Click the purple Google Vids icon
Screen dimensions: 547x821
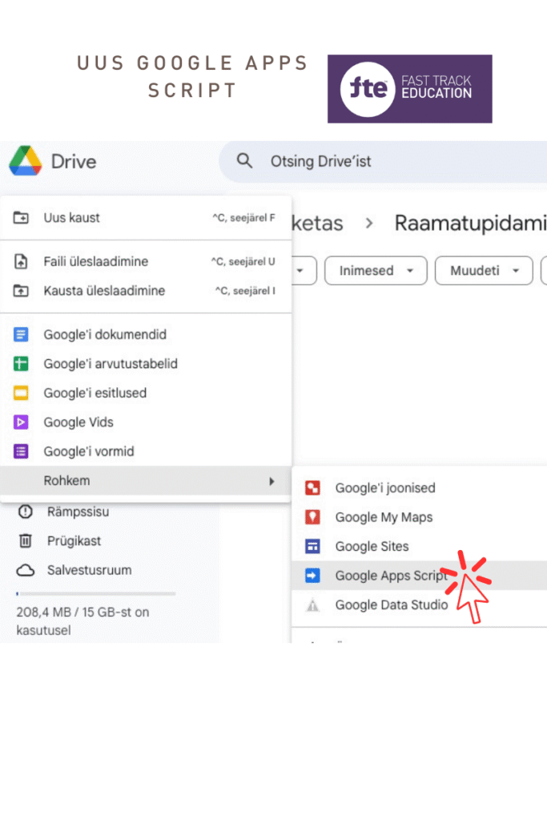point(22,423)
